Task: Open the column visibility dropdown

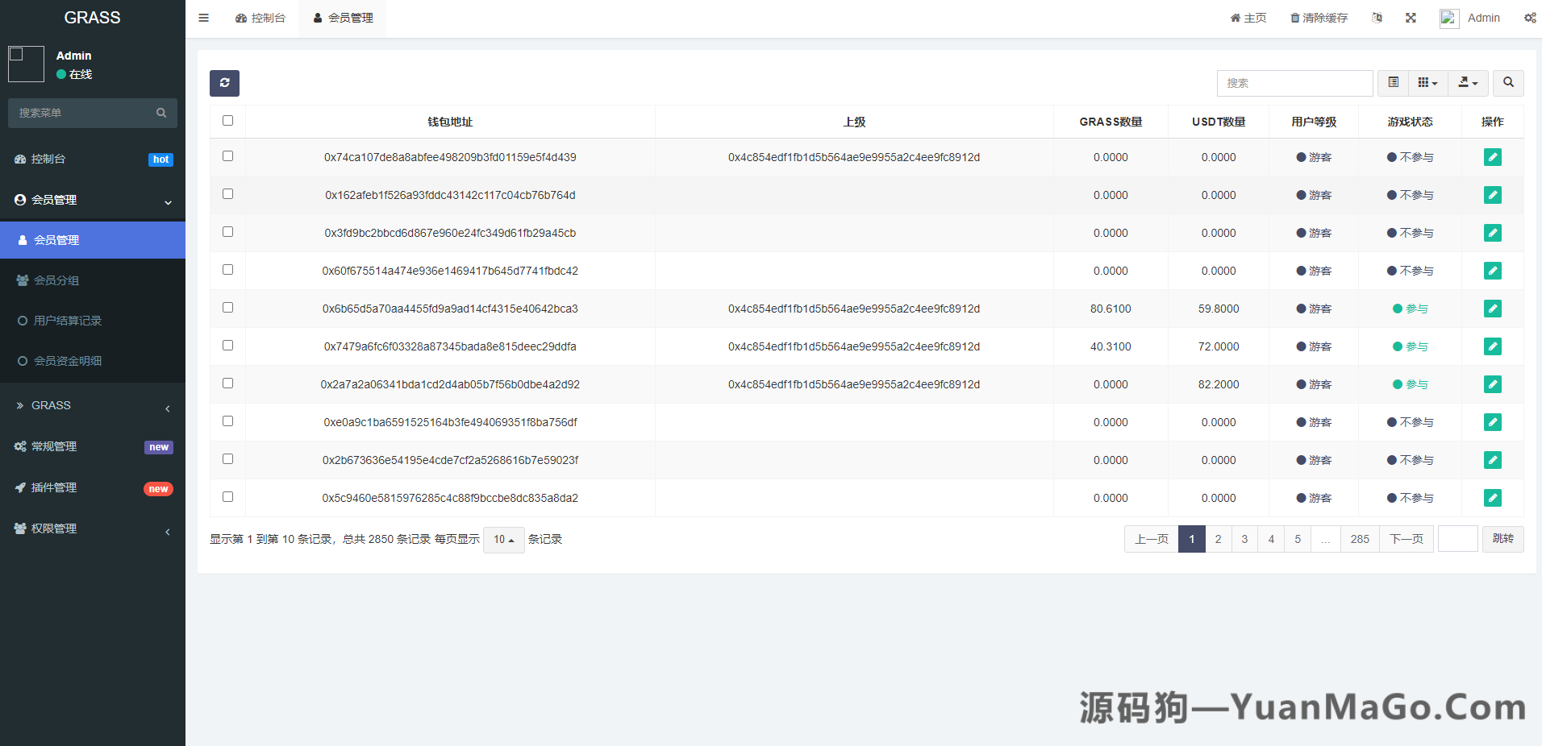Action: coord(1427,83)
